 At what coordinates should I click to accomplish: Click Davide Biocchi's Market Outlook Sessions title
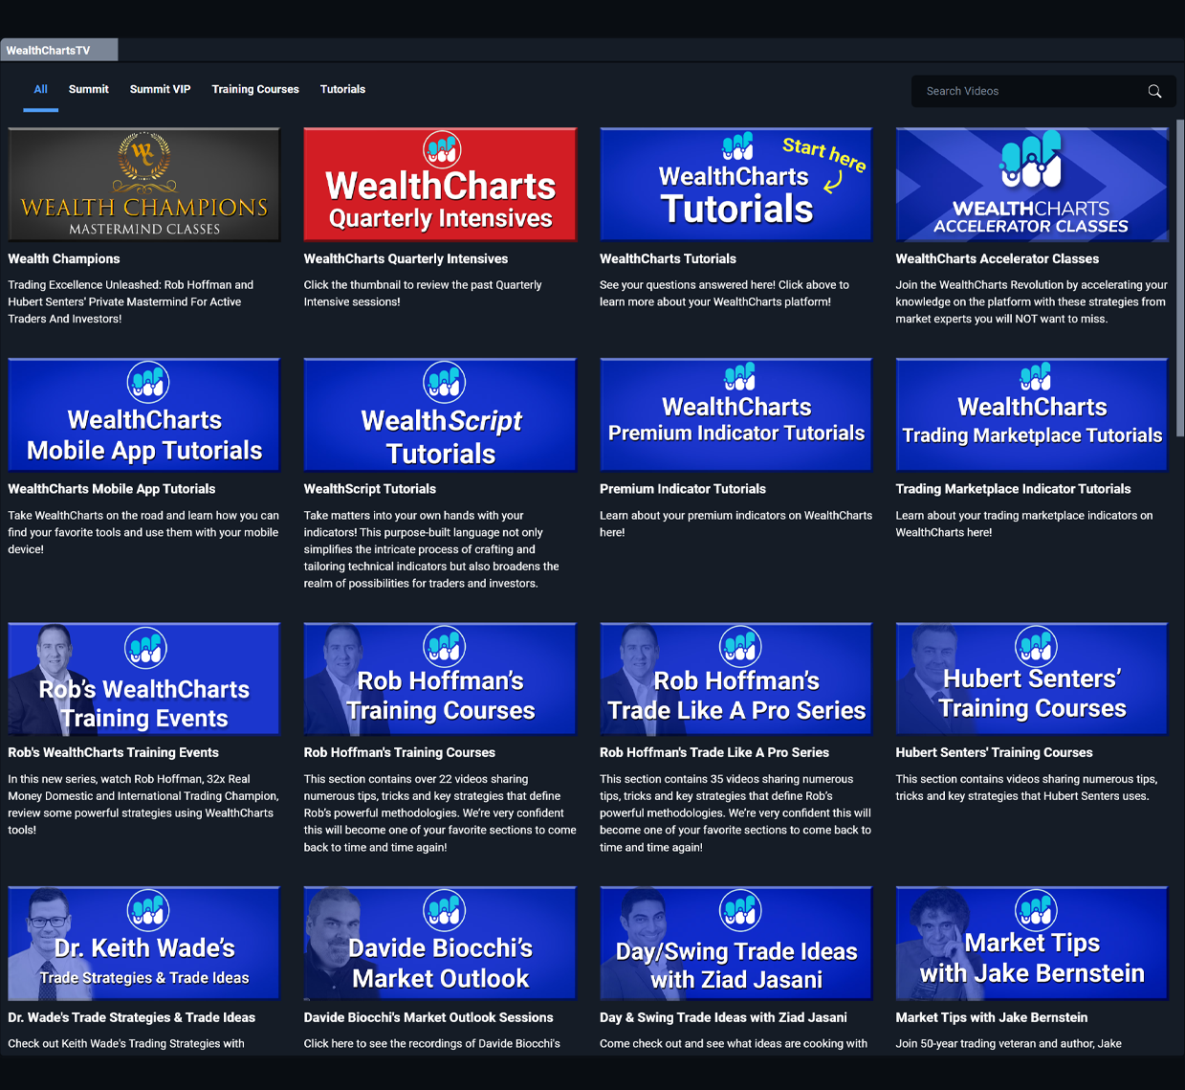[x=428, y=1017]
